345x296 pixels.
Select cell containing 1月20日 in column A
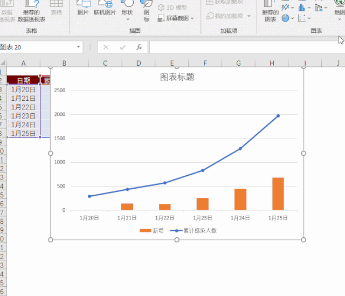(x=23, y=90)
